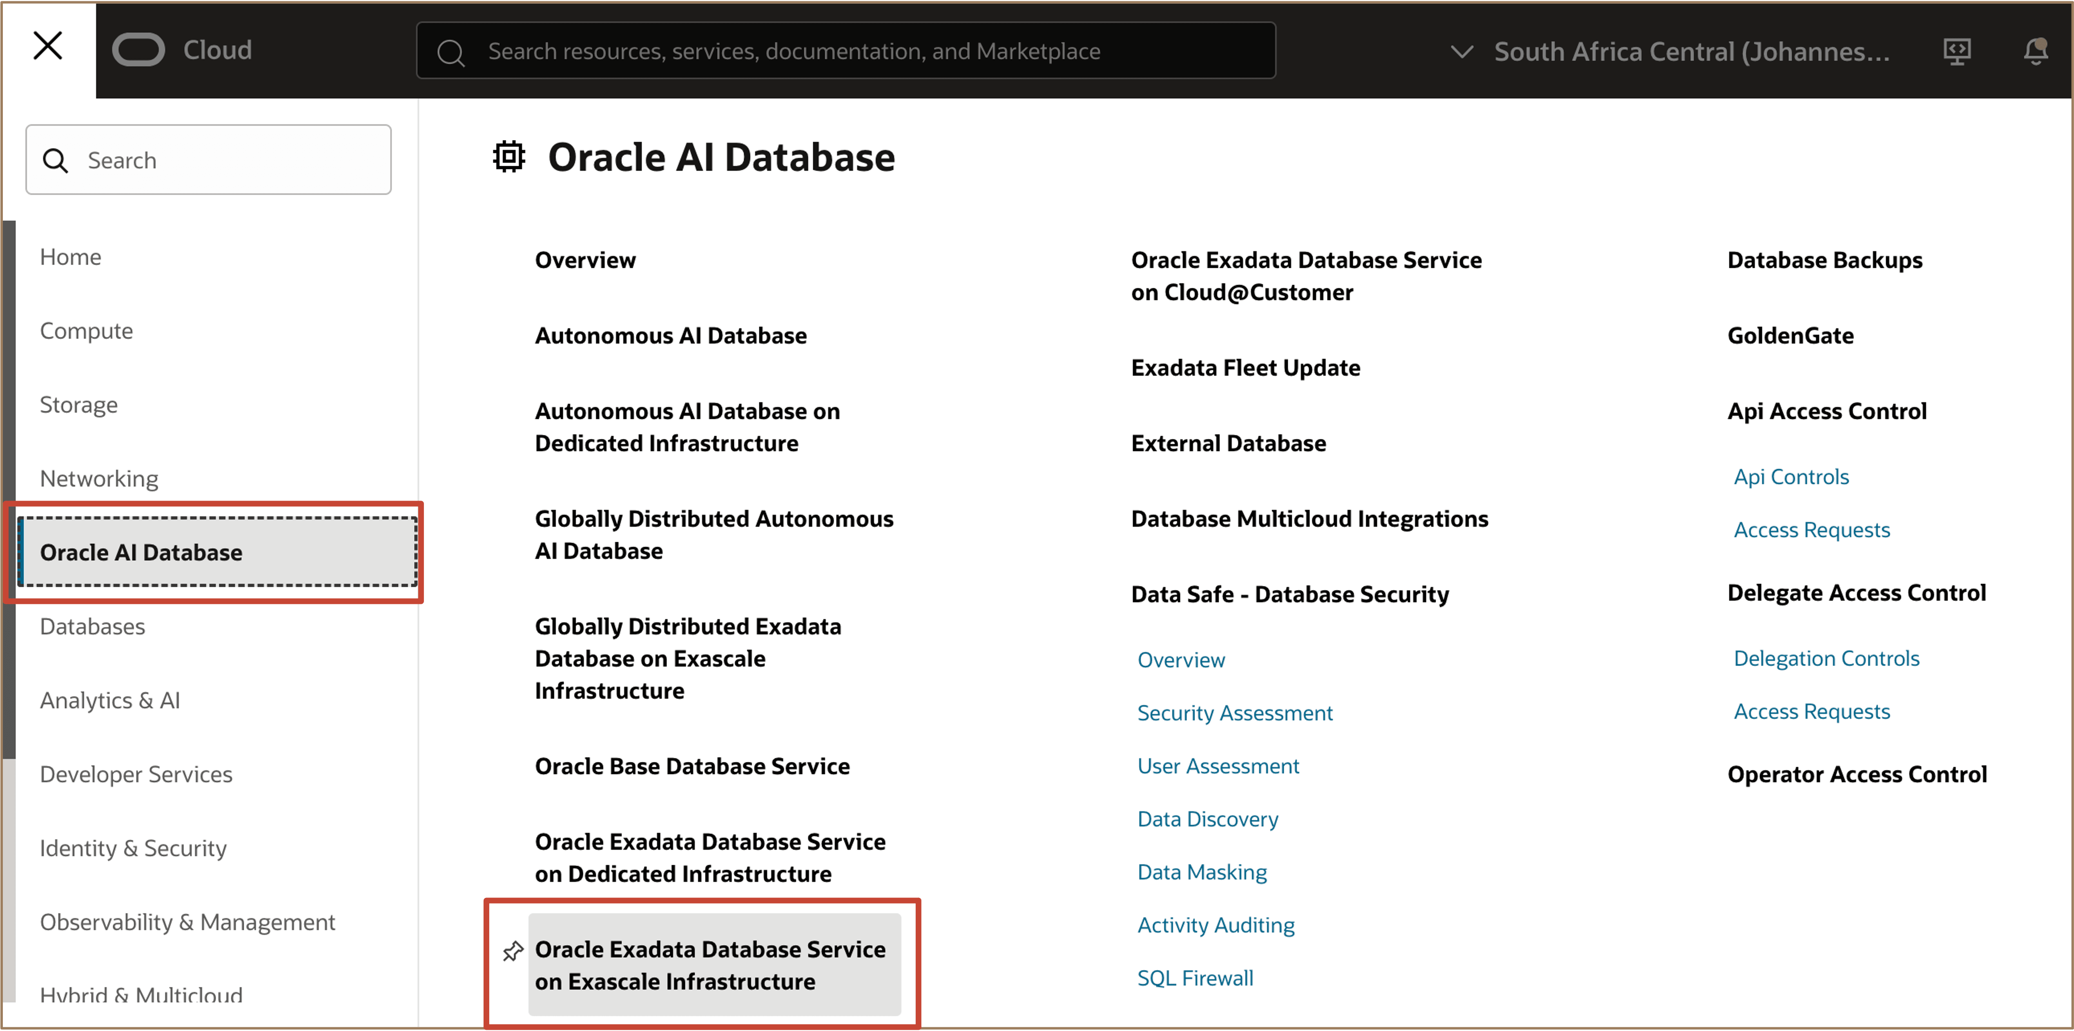The image size is (2074, 1031).
Task: Click the sidebar Search field
Action: 208,159
